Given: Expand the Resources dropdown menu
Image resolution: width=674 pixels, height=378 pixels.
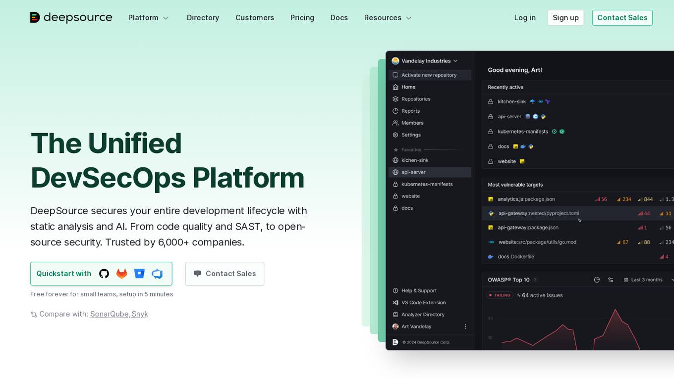Looking at the screenshot, I should pyautogui.click(x=388, y=18).
